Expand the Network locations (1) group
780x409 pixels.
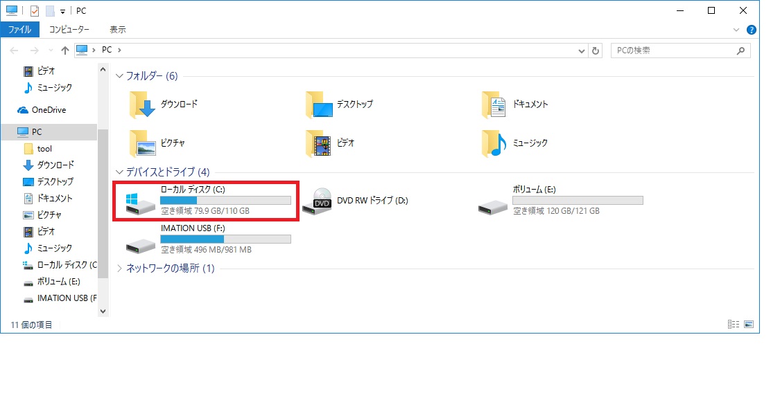click(x=119, y=269)
